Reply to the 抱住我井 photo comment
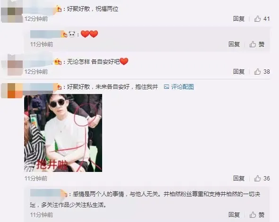Viewport: 279px width, 222px height. coord(239,178)
